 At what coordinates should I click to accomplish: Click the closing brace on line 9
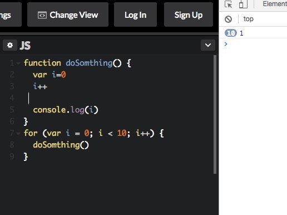coord(26,157)
